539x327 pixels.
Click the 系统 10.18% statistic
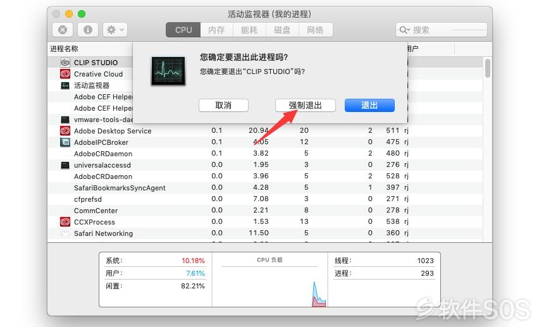pos(155,261)
